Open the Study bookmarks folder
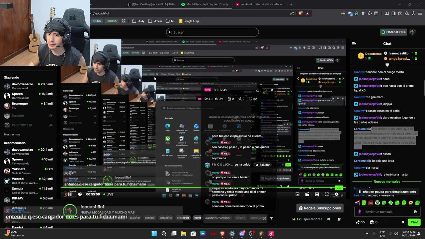The image size is (425, 239). 138,21
